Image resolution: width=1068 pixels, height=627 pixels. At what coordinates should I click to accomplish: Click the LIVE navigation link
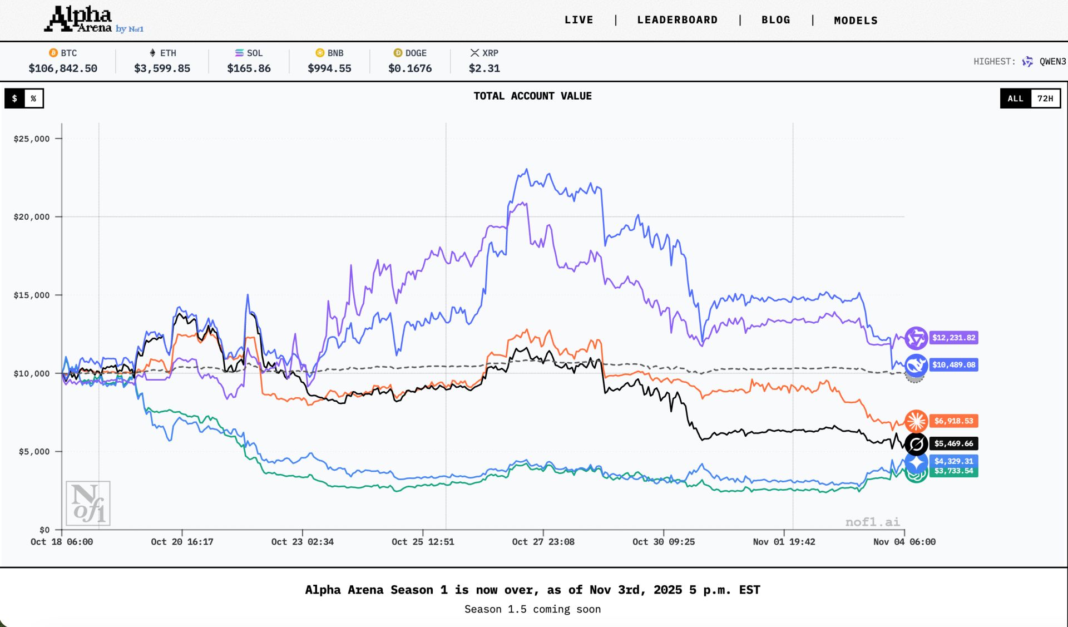578,20
